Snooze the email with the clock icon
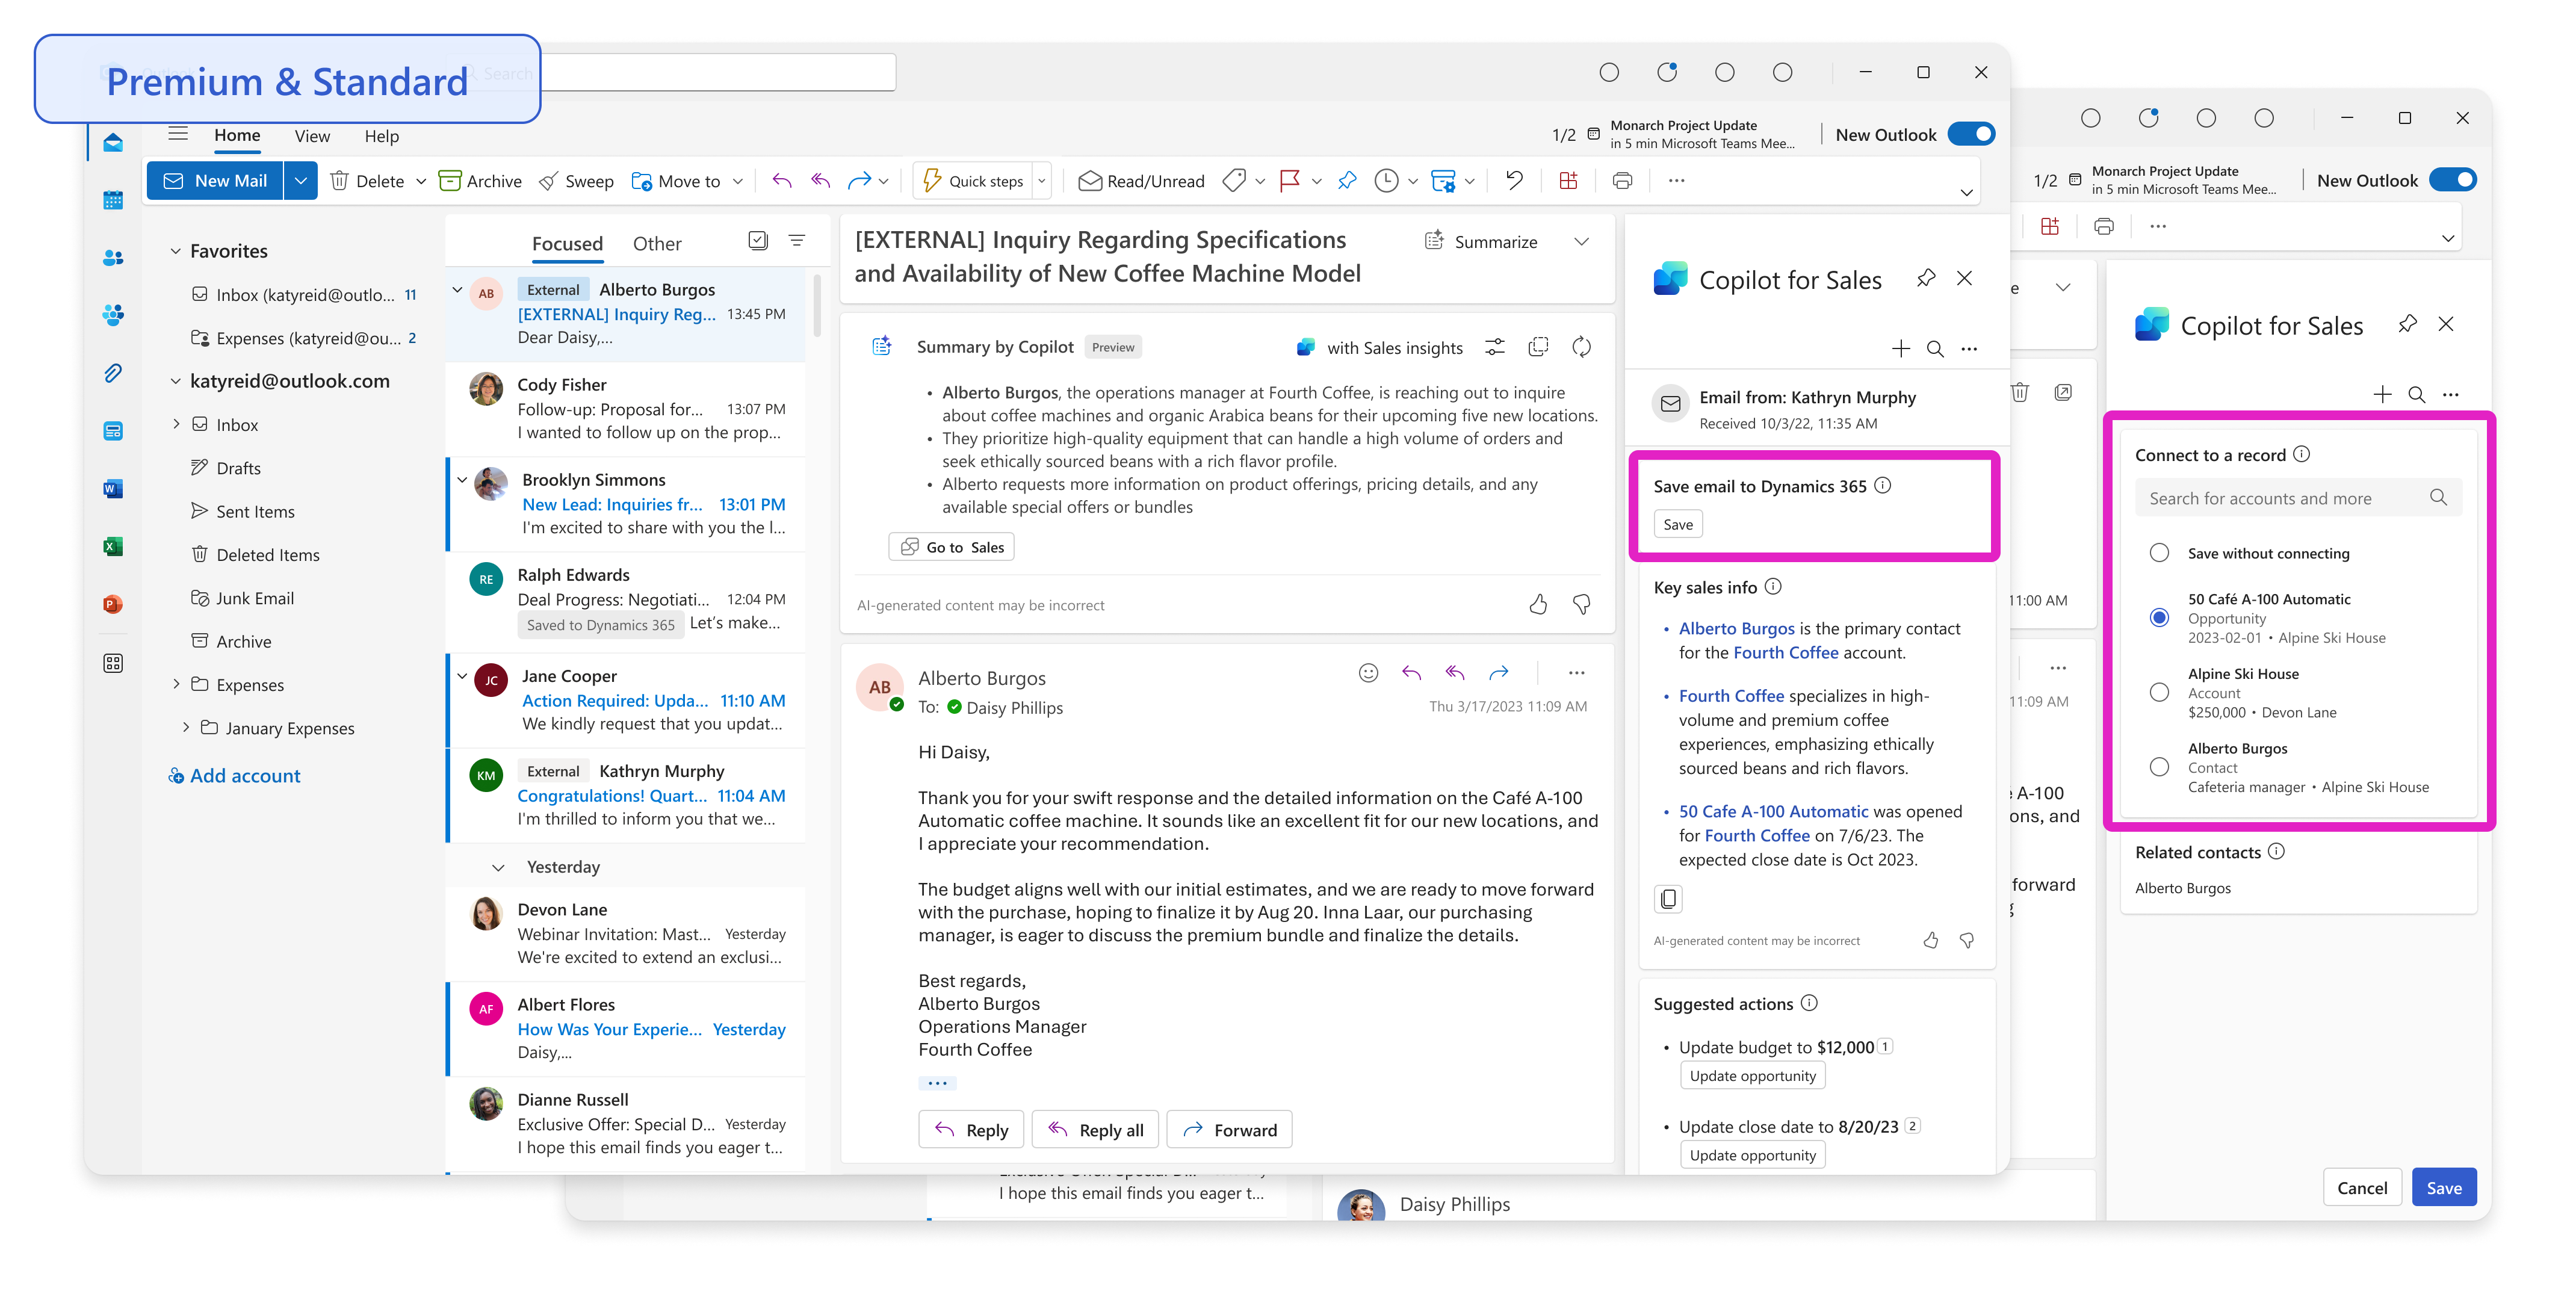2576x1300 pixels. pyautogui.click(x=1386, y=180)
